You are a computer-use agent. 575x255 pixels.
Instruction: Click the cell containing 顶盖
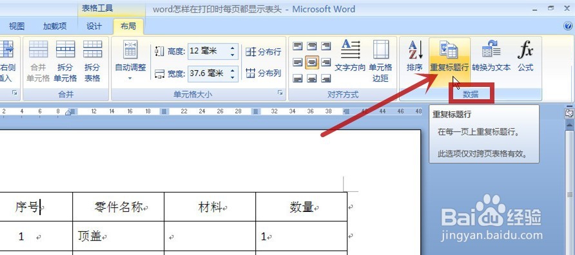pyautogui.click(x=119, y=236)
